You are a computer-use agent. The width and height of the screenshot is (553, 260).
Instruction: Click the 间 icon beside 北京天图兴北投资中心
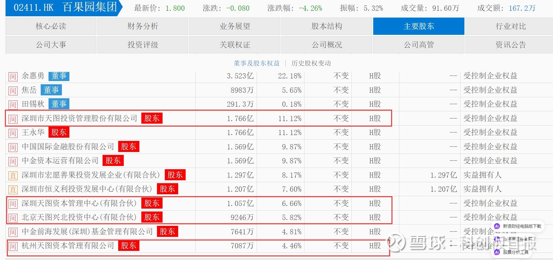(13, 218)
